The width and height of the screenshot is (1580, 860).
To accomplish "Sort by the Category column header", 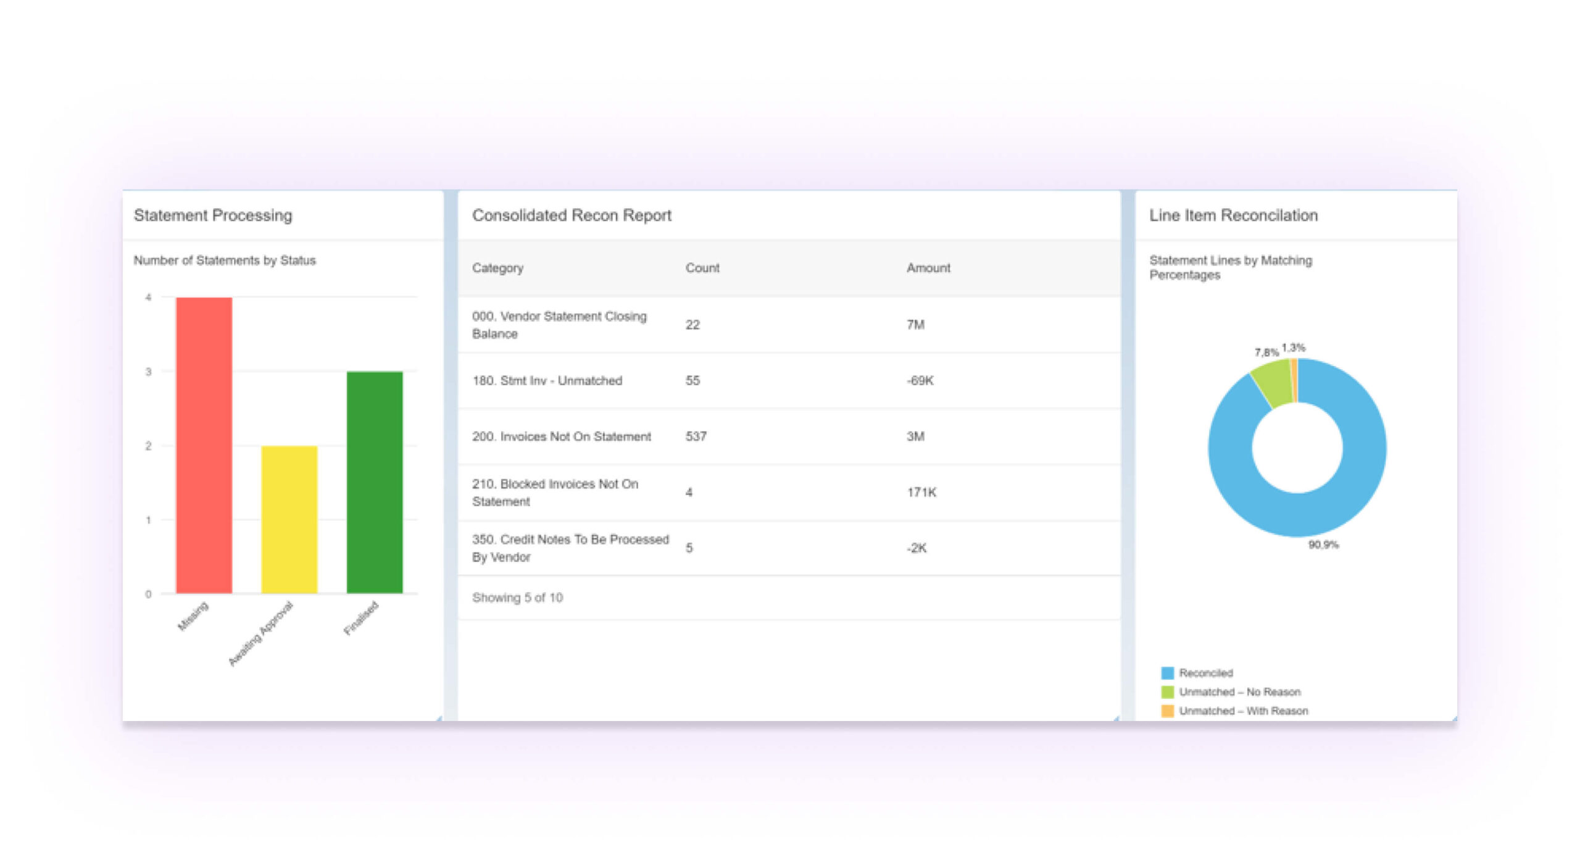I will pyautogui.click(x=497, y=268).
